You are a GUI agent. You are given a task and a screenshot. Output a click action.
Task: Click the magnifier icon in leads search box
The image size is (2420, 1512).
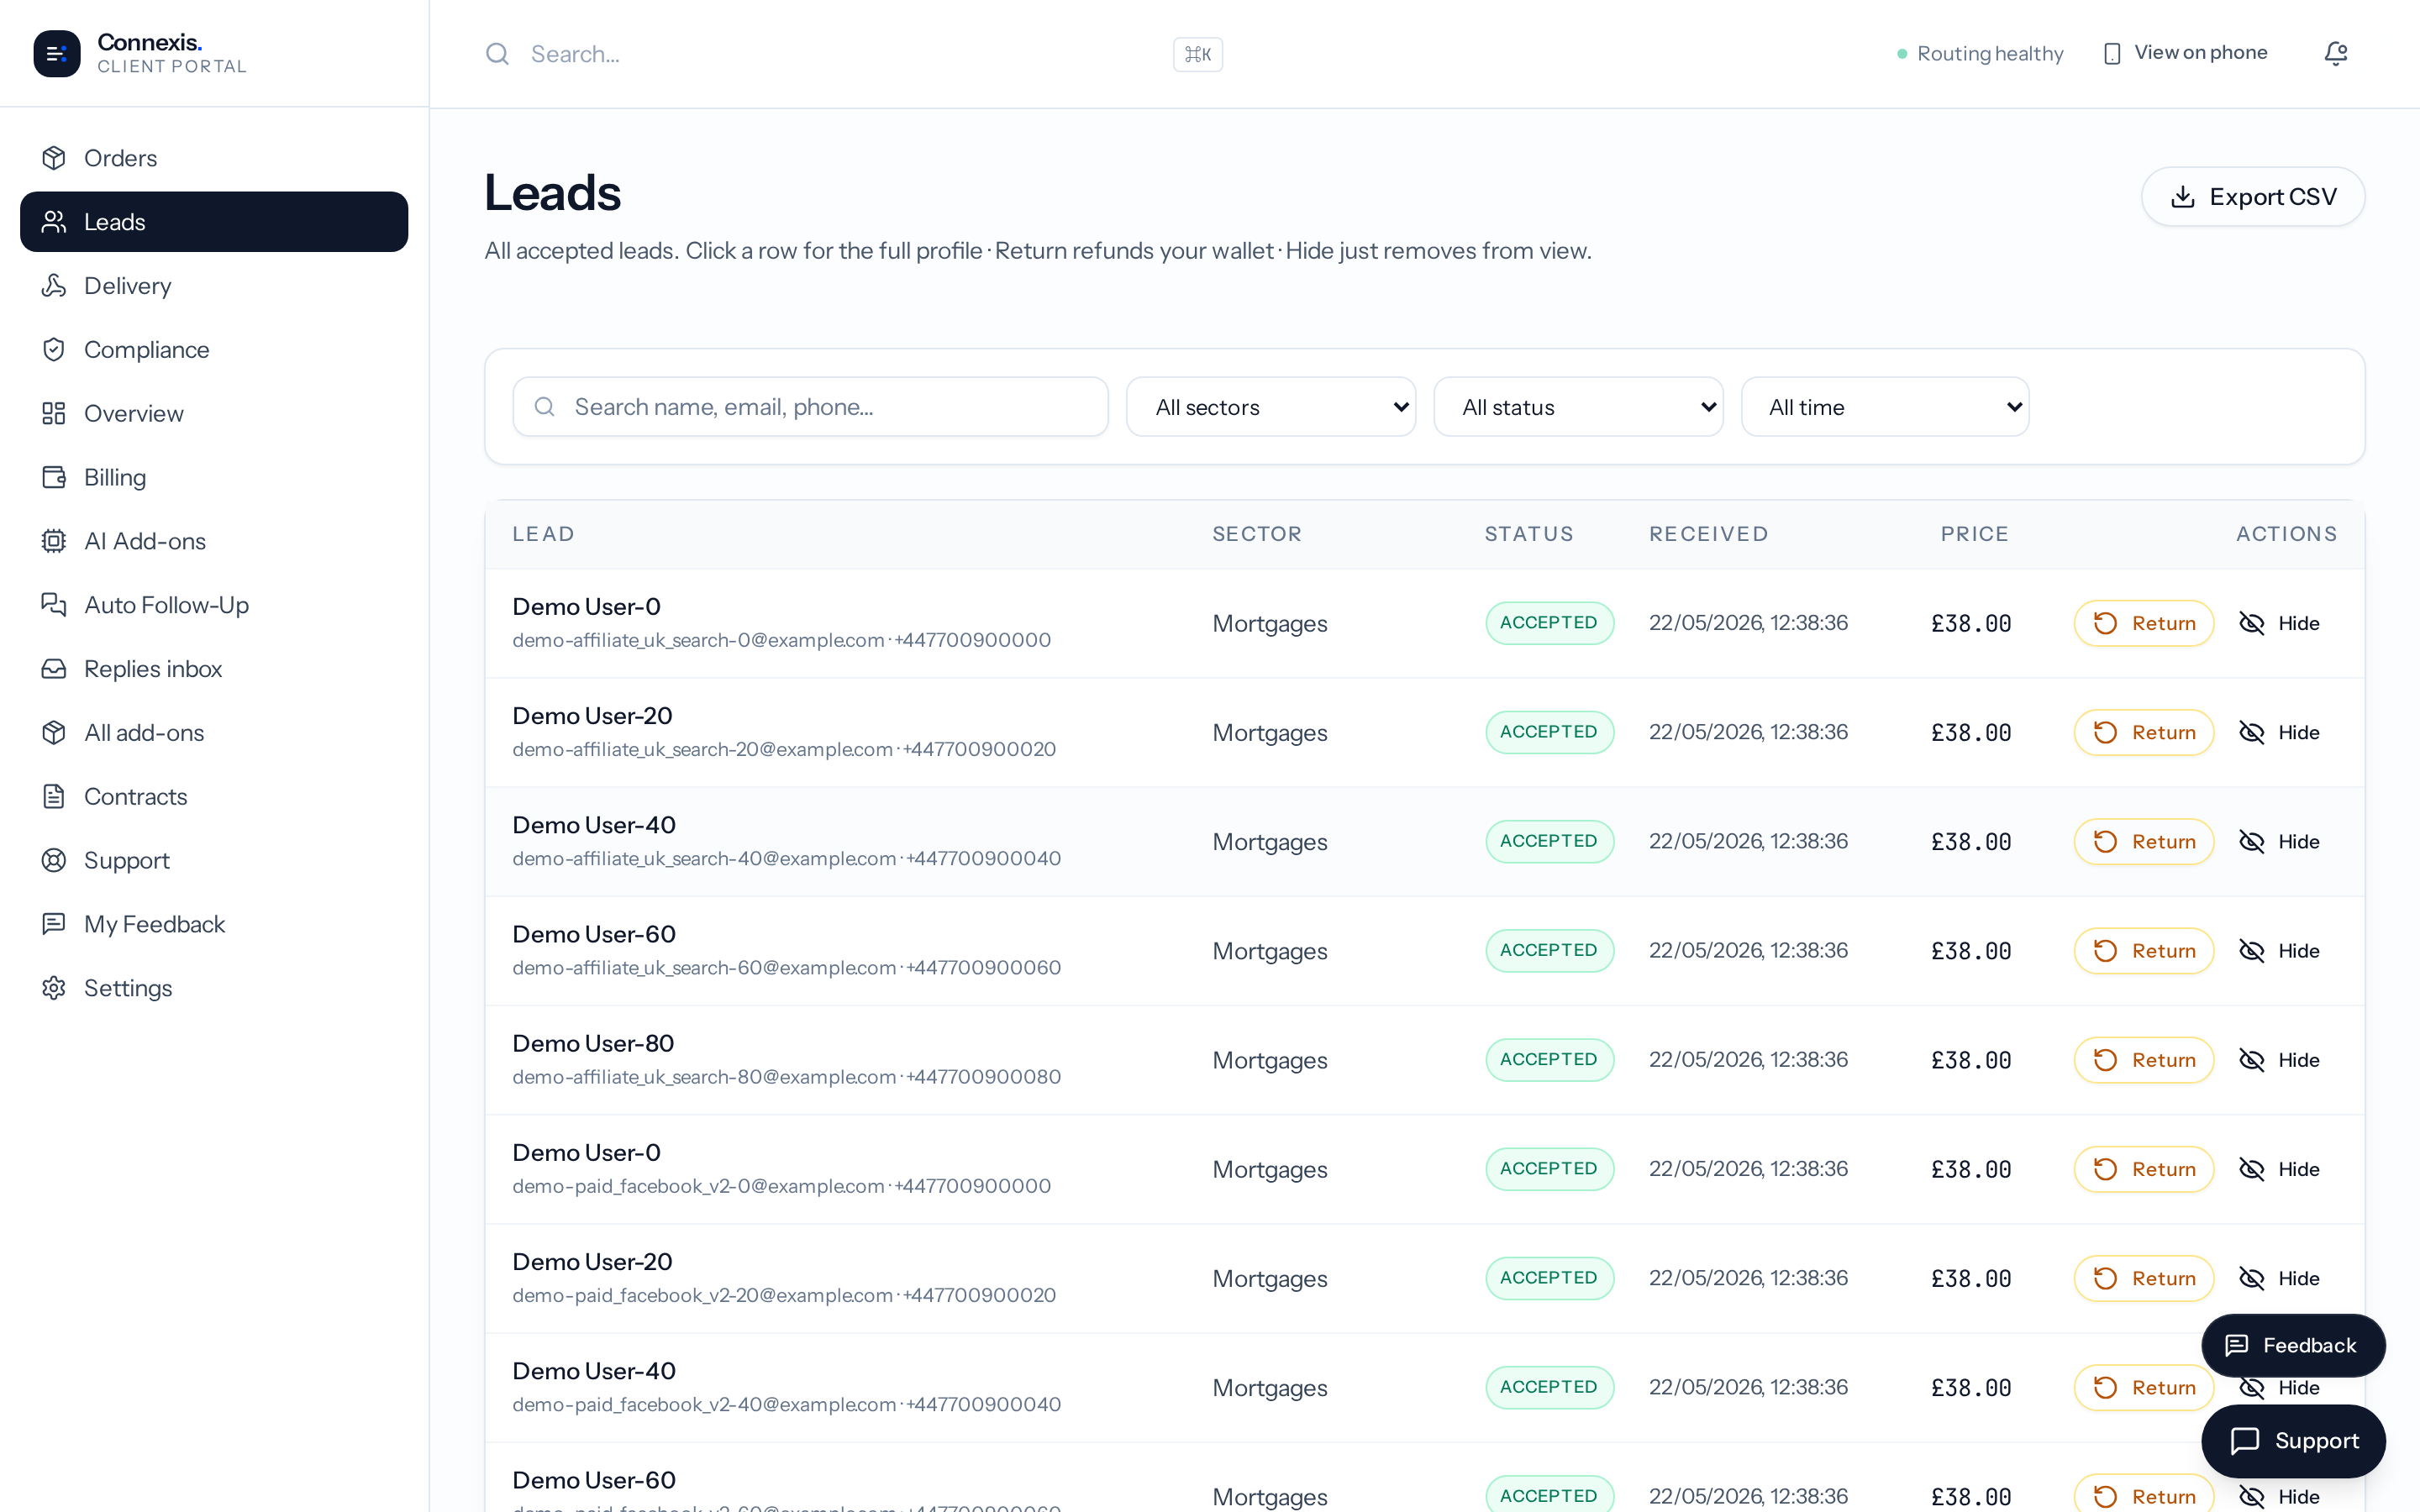tap(545, 407)
